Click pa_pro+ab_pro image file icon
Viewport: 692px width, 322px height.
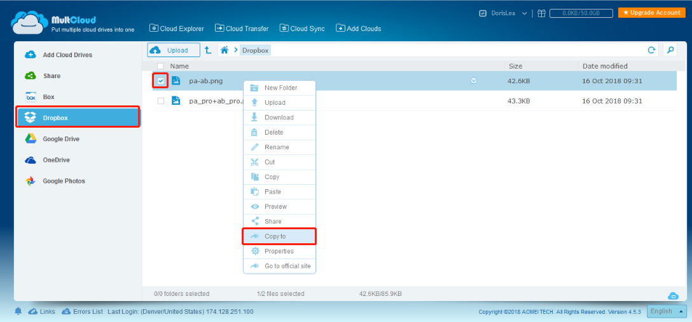point(176,100)
